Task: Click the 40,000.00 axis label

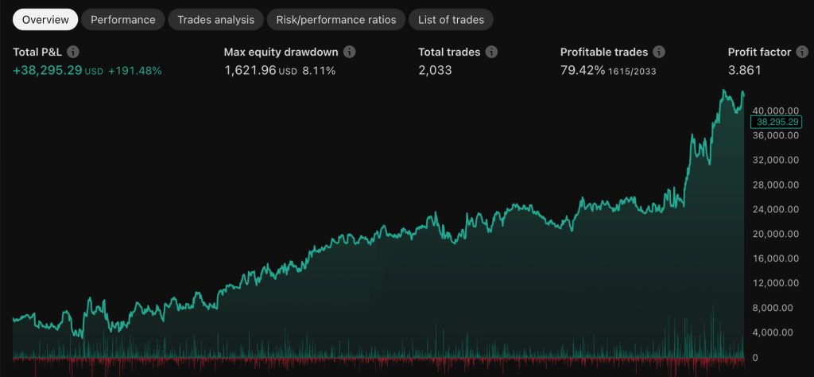Action: point(776,111)
